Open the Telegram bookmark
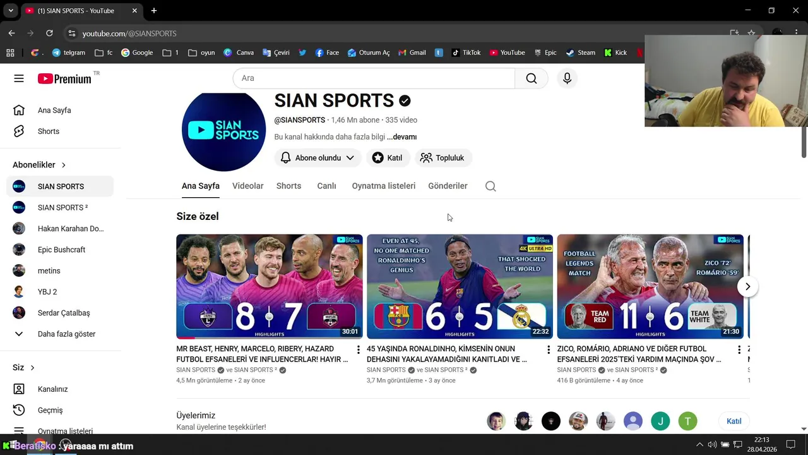The image size is (808, 455). [69, 52]
